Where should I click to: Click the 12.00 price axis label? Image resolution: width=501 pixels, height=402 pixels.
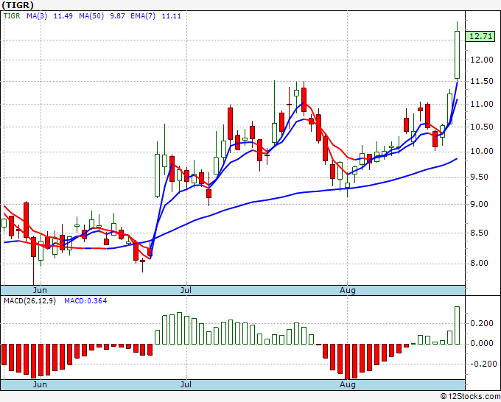[x=482, y=60]
